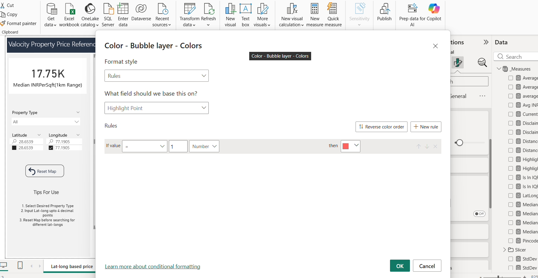
Task: Reverse color order of rules
Action: (382, 127)
